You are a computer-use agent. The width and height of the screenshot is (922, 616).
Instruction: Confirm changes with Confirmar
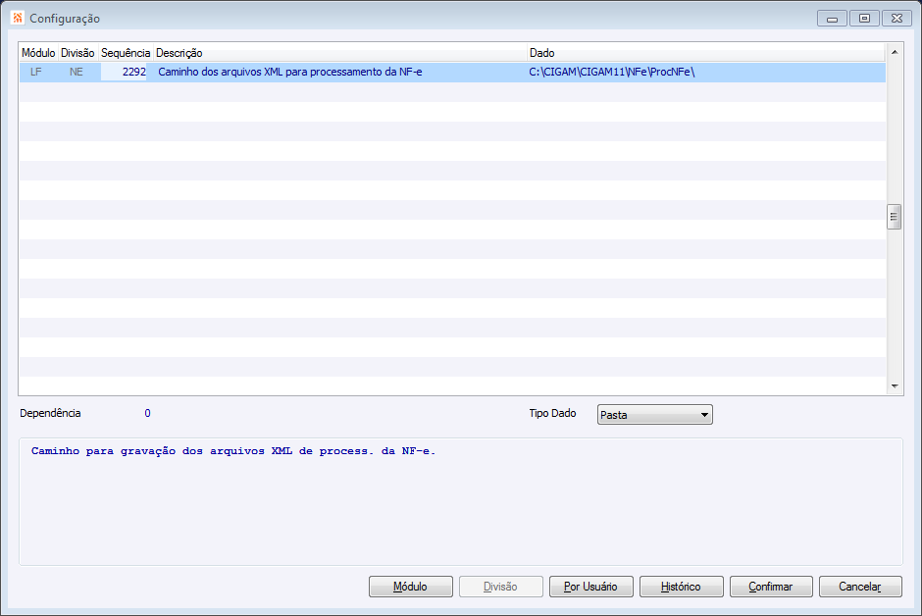coord(771,586)
